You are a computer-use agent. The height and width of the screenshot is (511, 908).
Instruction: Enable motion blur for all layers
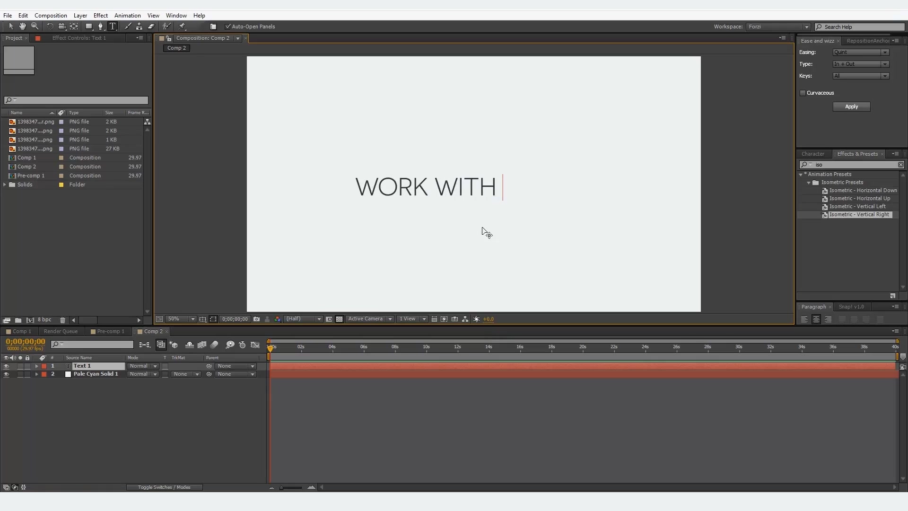[x=214, y=345]
